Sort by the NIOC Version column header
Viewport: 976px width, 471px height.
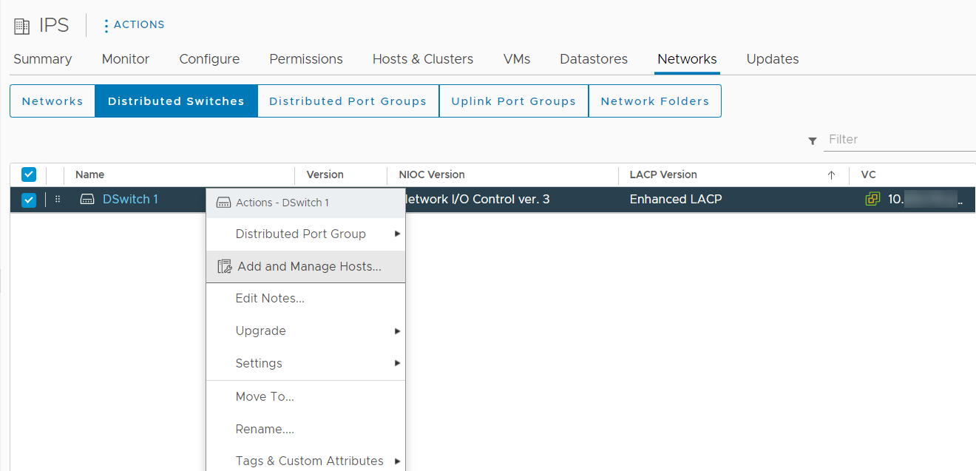tap(432, 175)
